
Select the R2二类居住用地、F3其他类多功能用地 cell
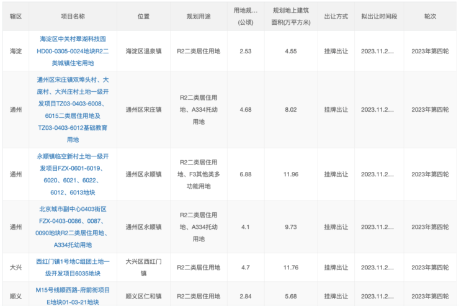[200, 174]
